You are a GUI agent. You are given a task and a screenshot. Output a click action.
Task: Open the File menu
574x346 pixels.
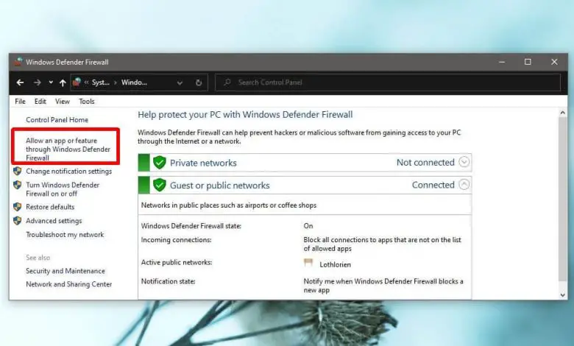[20, 102]
